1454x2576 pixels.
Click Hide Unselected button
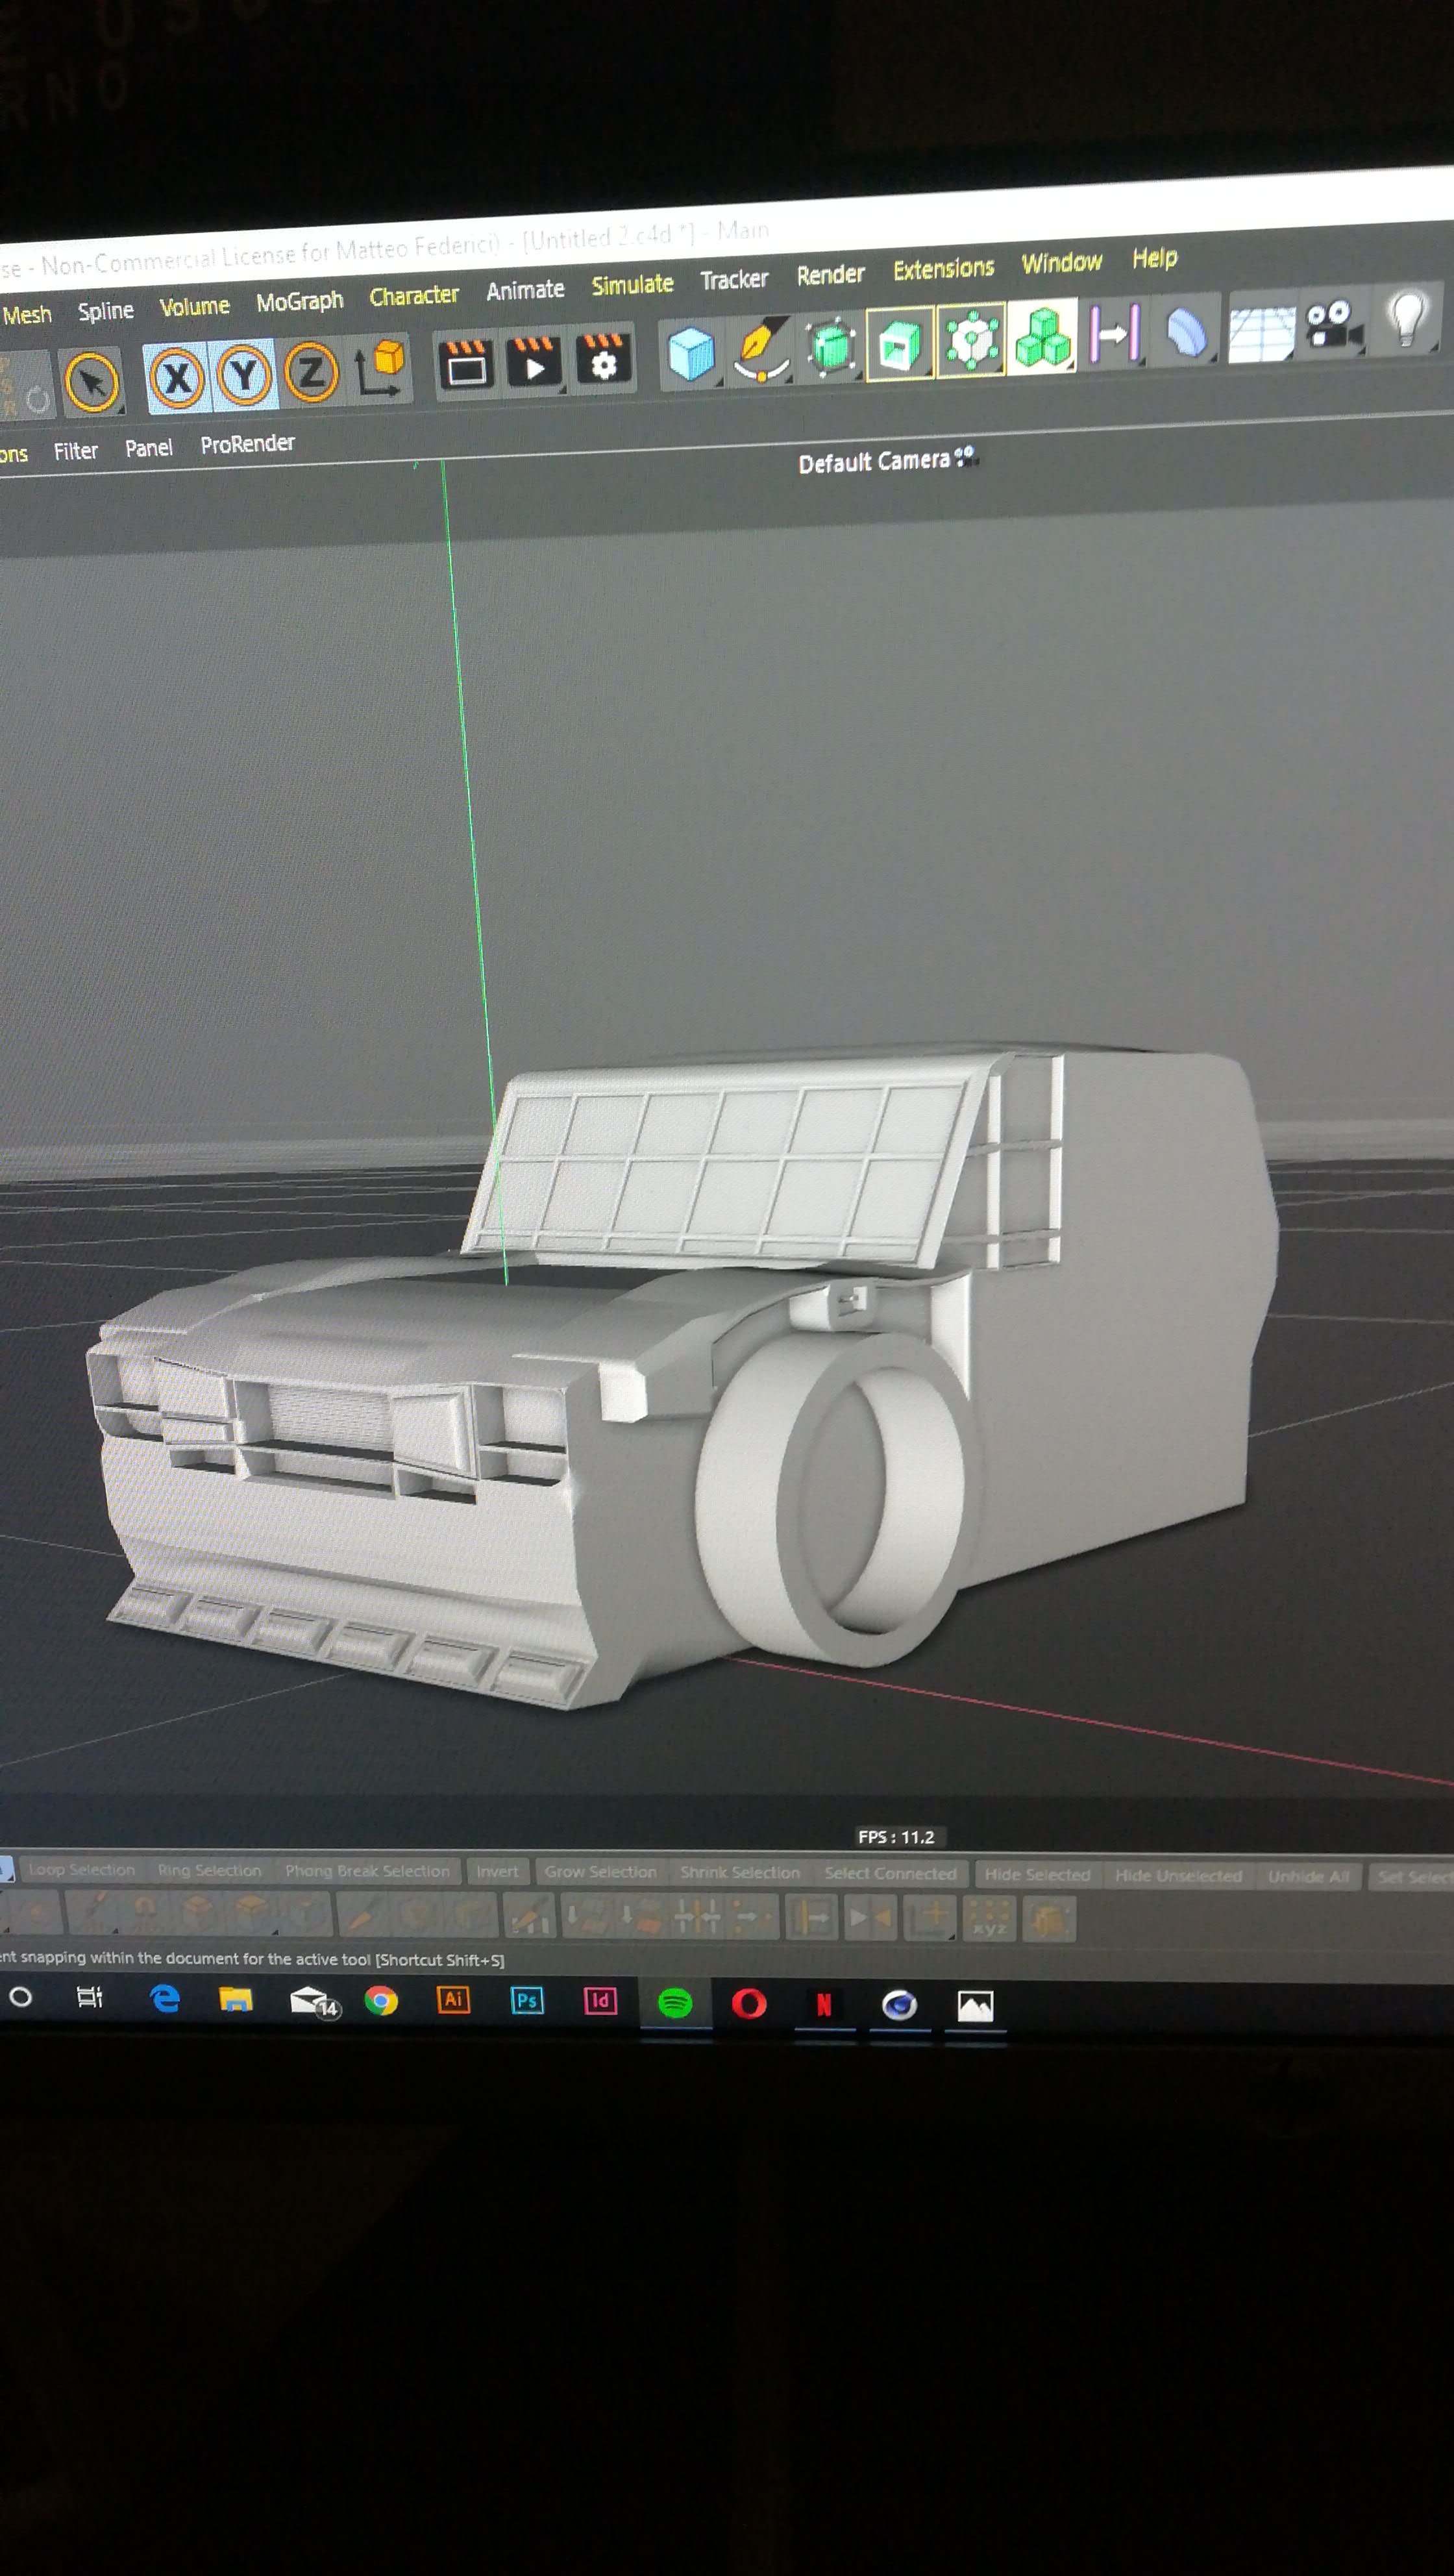point(1178,1876)
